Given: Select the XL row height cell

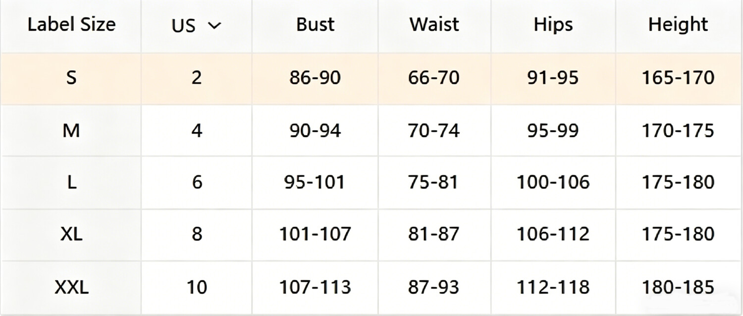Looking at the screenshot, I should click(x=678, y=234).
